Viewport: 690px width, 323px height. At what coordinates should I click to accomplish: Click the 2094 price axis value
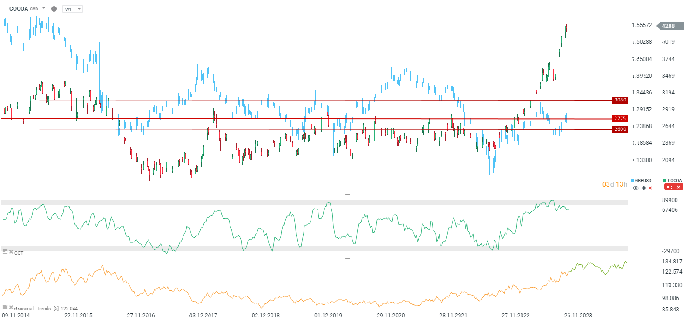[x=668, y=160]
